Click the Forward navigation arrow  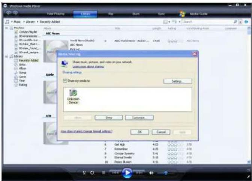click(16, 13)
